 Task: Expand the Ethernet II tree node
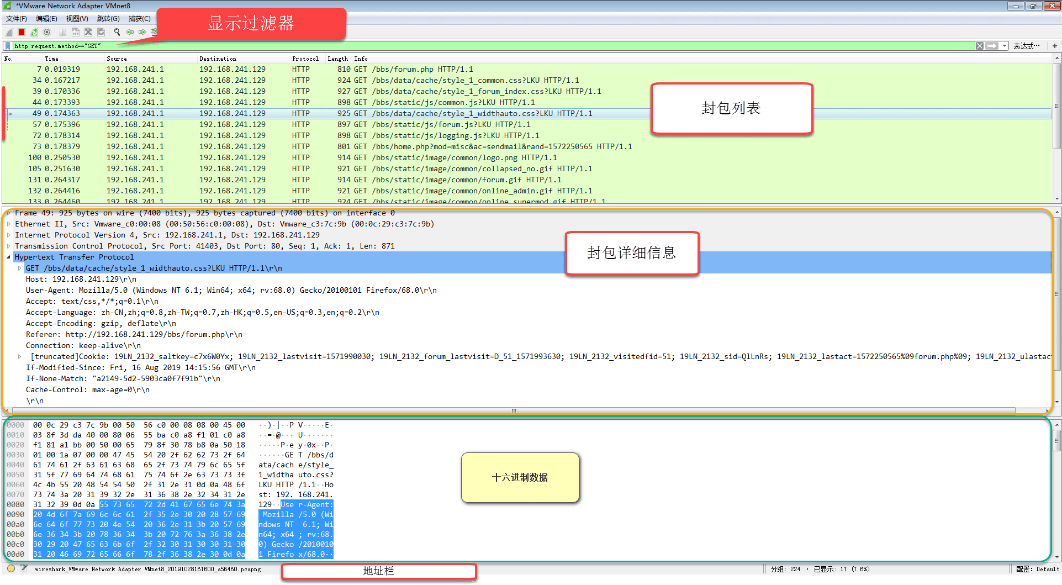coord(9,224)
